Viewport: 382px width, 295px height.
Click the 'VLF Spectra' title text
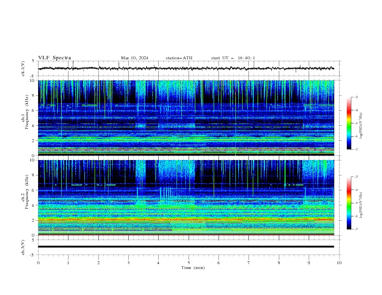point(55,58)
